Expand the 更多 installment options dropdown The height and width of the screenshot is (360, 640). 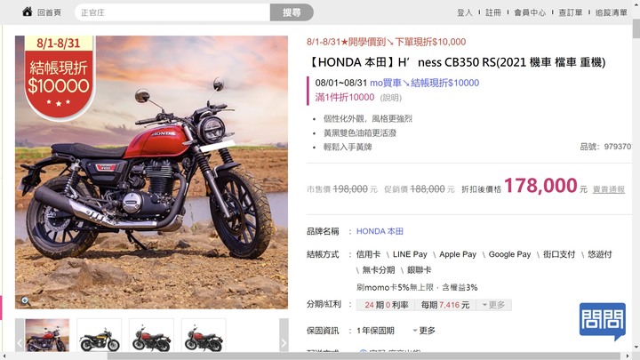pyautogui.click(x=493, y=305)
